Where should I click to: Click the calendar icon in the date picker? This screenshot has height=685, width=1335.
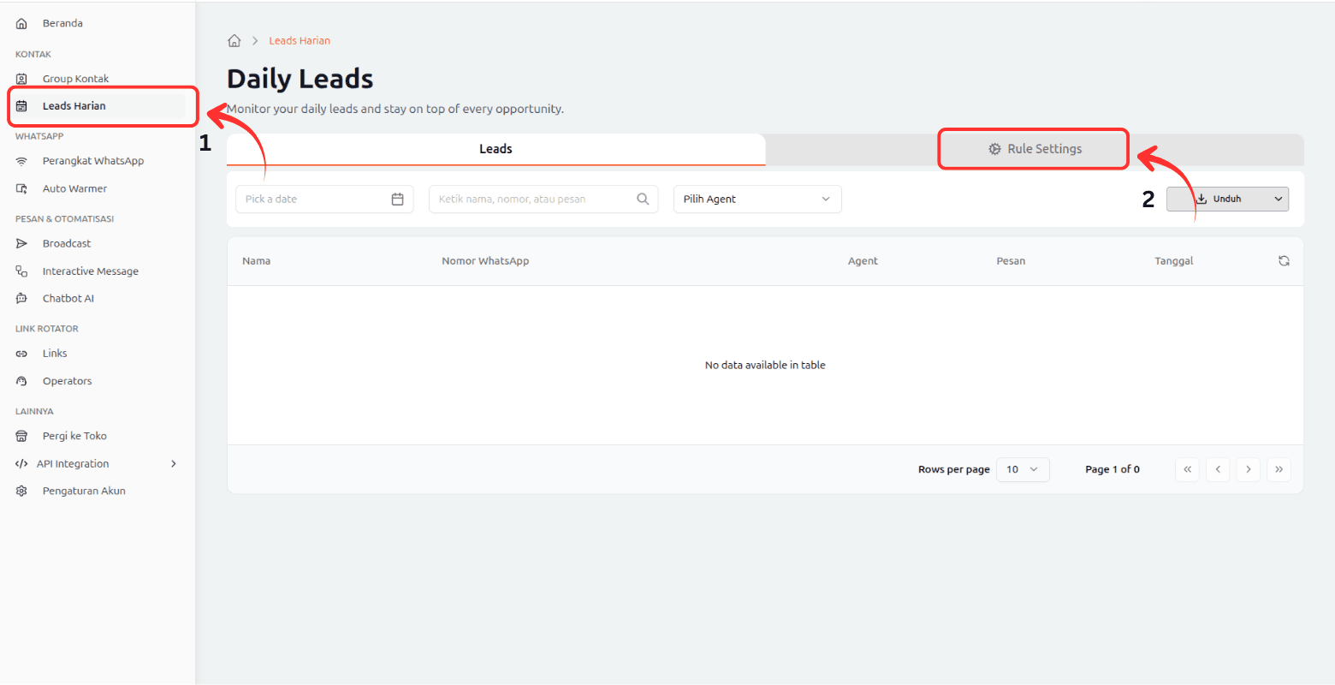(x=397, y=200)
